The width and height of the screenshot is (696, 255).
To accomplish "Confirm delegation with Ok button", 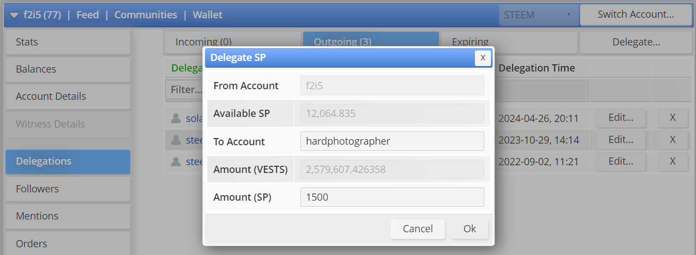I will 470,229.
